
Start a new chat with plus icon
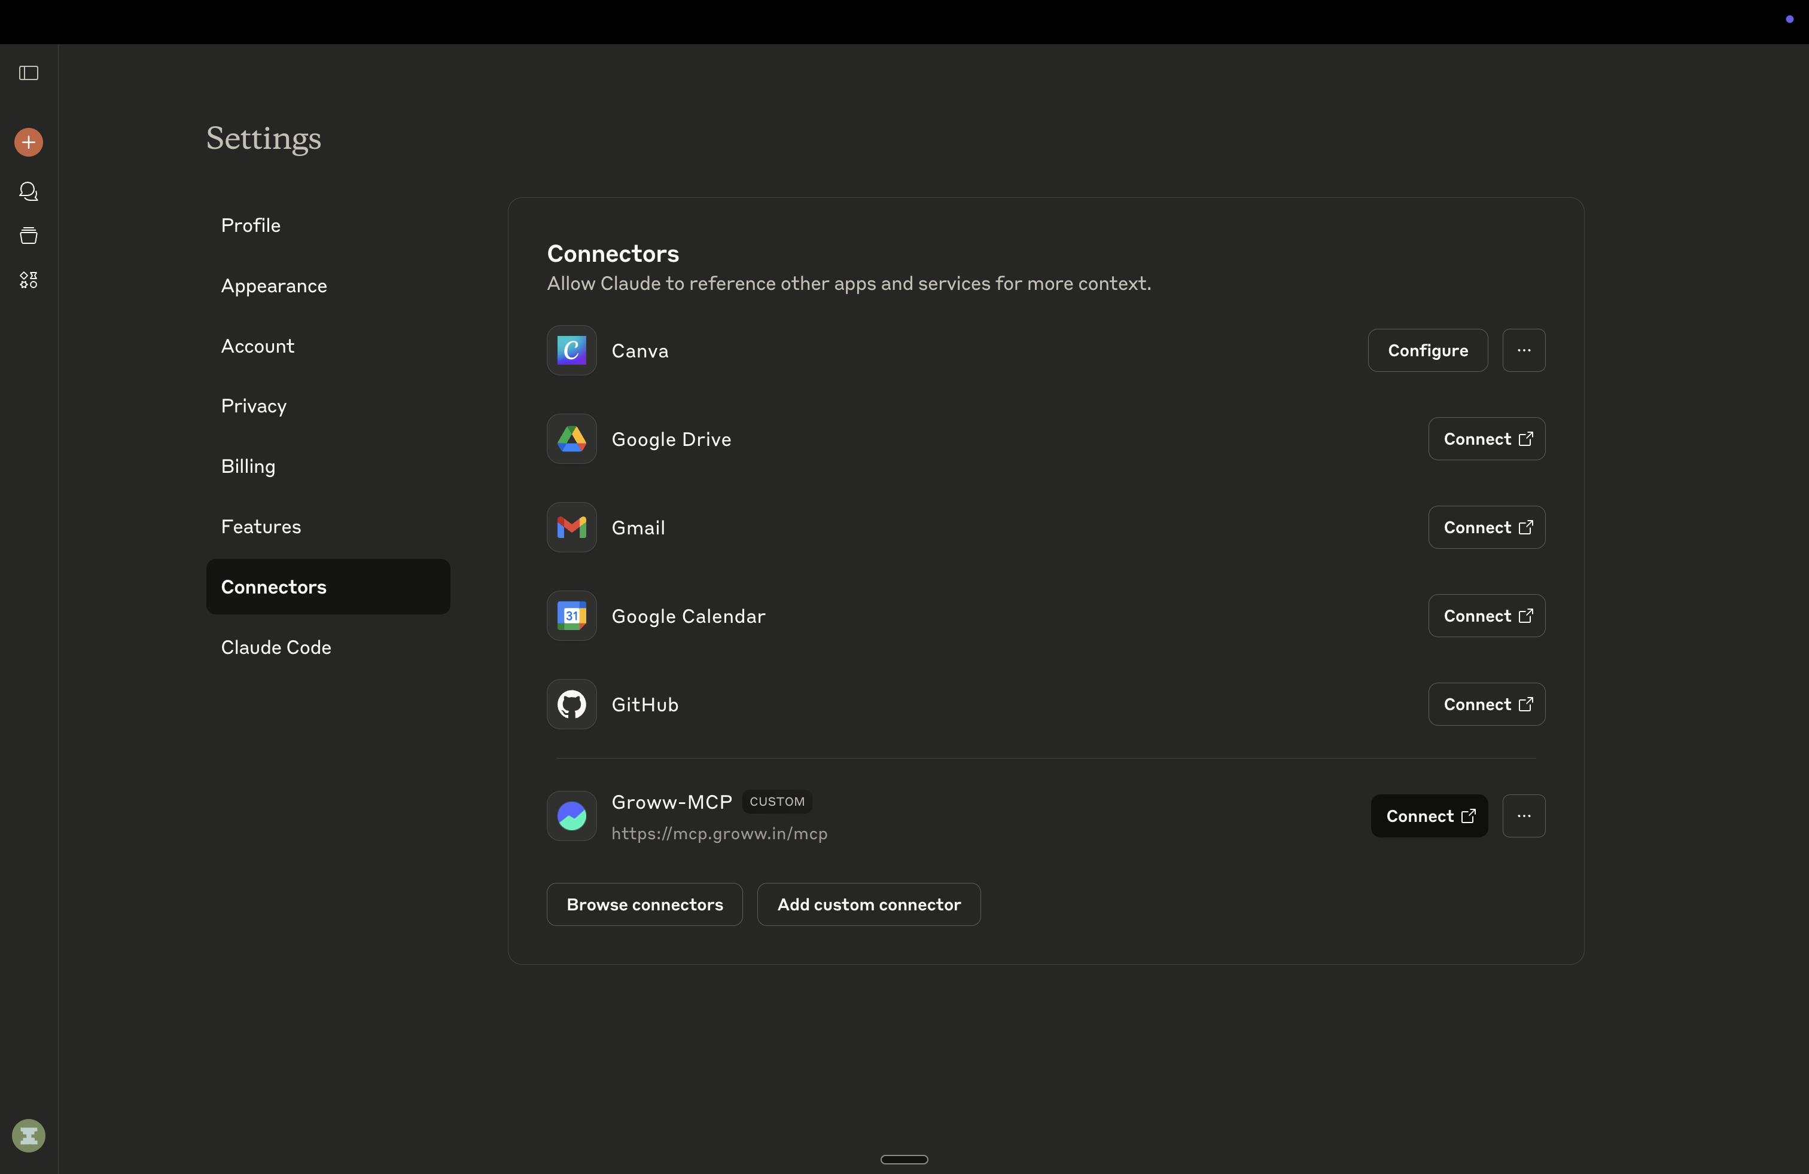pyautogui.click(x=29, y=142)
